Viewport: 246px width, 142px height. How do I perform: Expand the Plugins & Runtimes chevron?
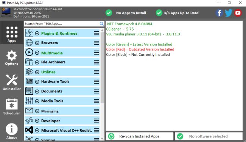[37, 33]
